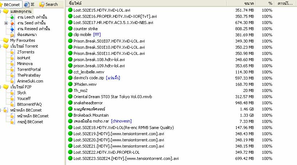
Task: Click the Youceff bookmark icon
Action: pyautogui.click(x=12, y=99)
